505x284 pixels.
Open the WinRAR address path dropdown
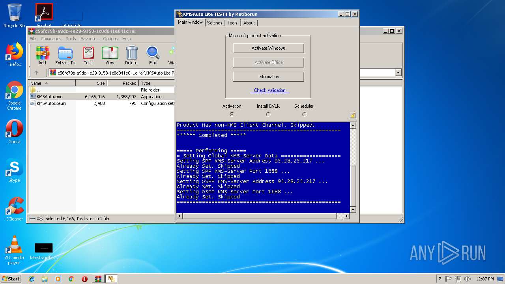point(398,73)
